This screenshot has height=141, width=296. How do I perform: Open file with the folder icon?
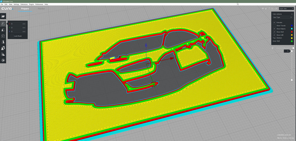[3, 16]
